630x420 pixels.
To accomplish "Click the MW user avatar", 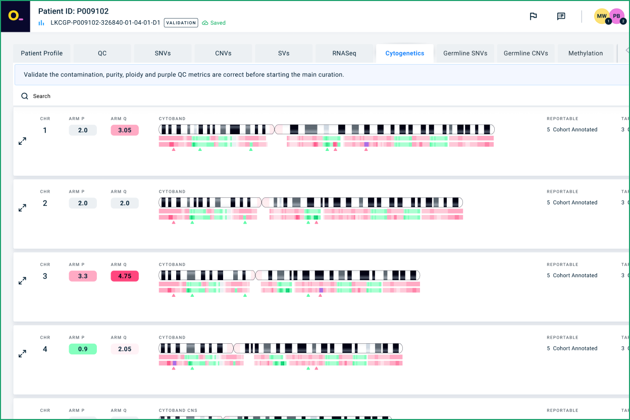I will (602, 16).
